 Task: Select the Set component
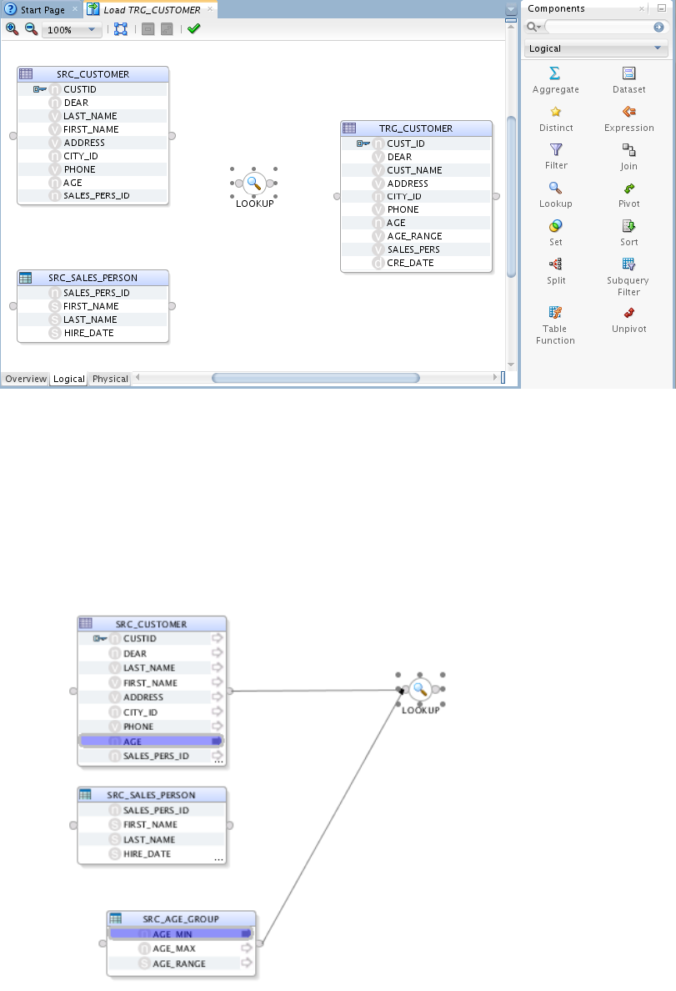[555, 234]
